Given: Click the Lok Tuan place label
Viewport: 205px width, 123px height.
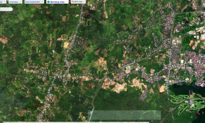Looking at the screenshot, I should point(187,68).
